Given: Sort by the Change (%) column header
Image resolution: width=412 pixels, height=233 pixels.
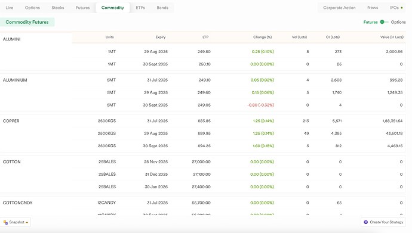Looking at the screenshot, I should [262, 37].
